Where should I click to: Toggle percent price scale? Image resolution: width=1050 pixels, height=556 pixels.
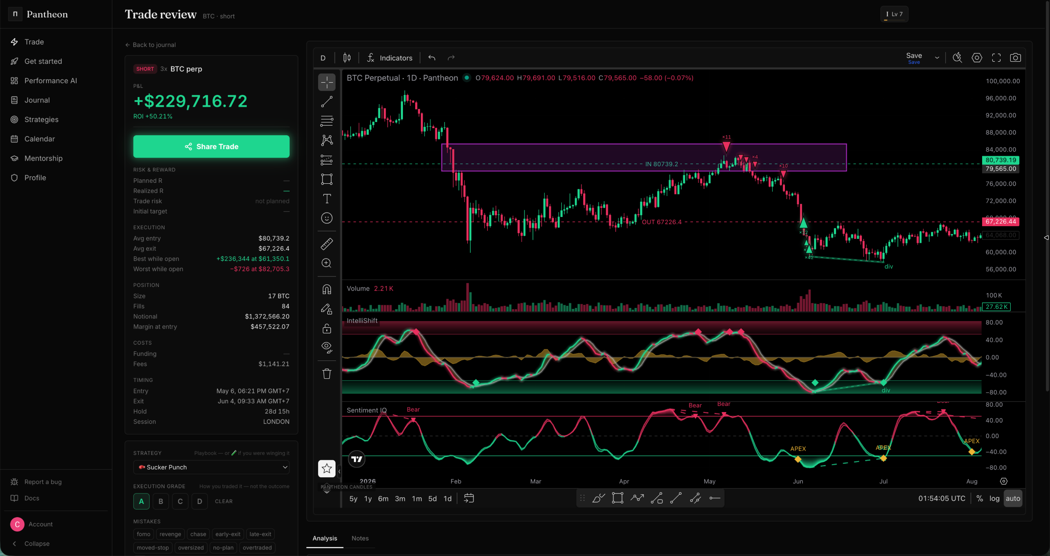point(980,499)
